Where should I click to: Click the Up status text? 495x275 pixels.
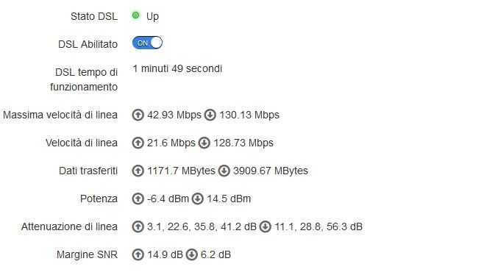pos(152,16)
